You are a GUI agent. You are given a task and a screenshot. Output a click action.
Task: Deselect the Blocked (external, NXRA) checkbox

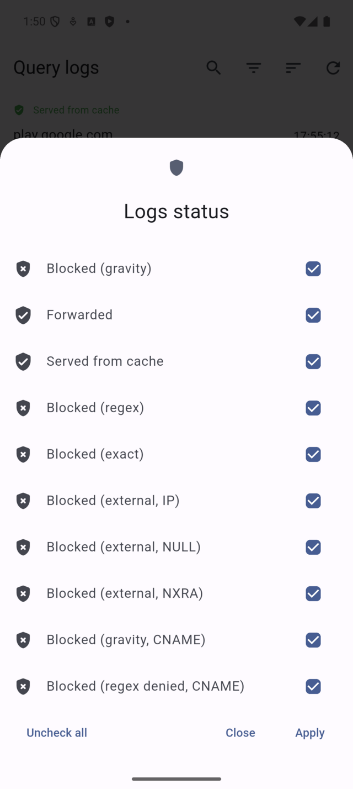[313, 593]
